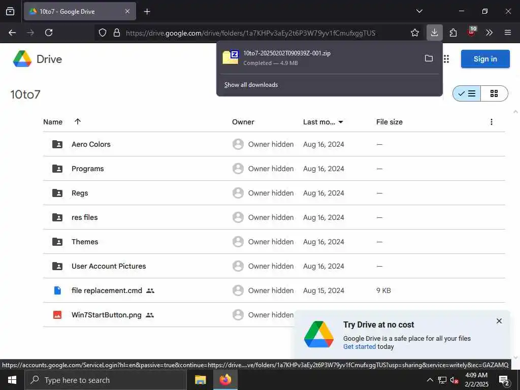Click the Win7StartButton.png image icon

[x=57, y=315]
